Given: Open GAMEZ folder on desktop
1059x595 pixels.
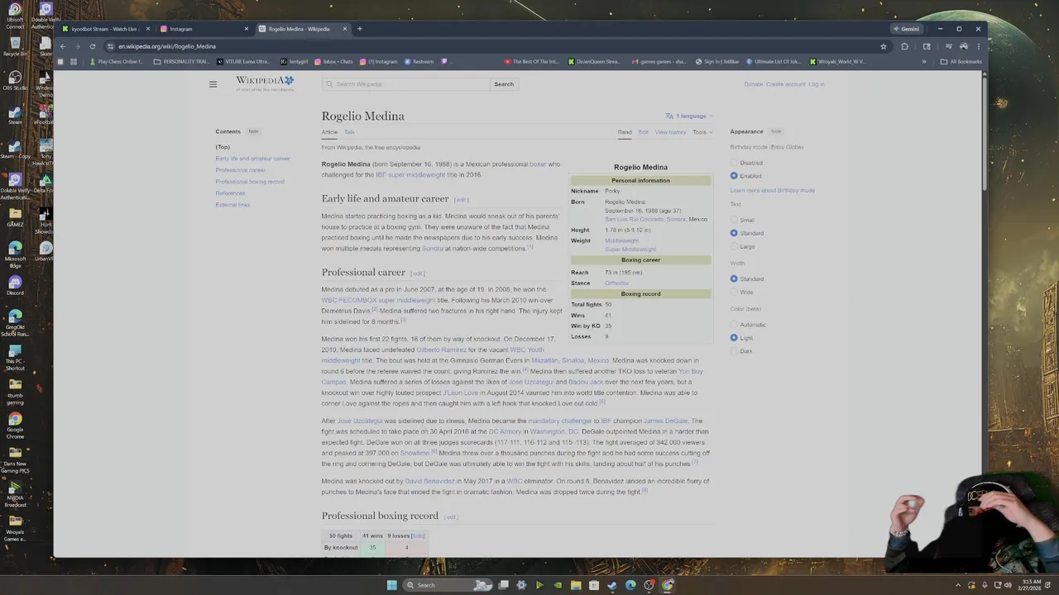Looking at the screenshot, I should (15, 217).
